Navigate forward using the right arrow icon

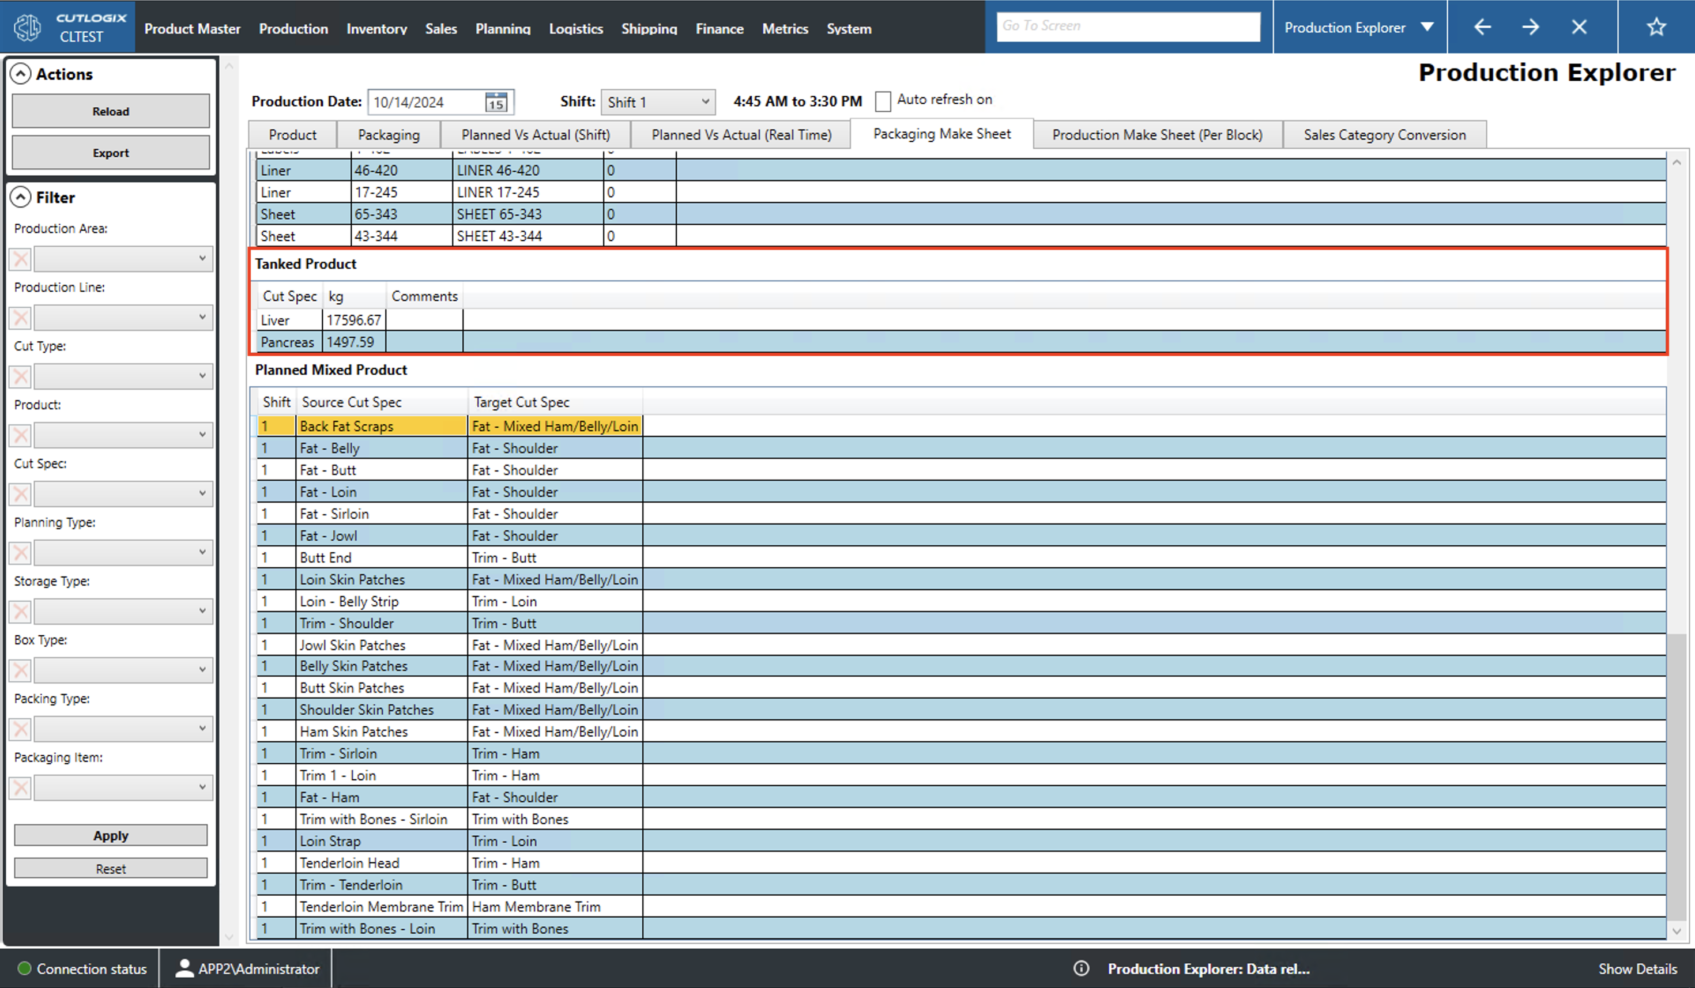[x=1530, y=27]
